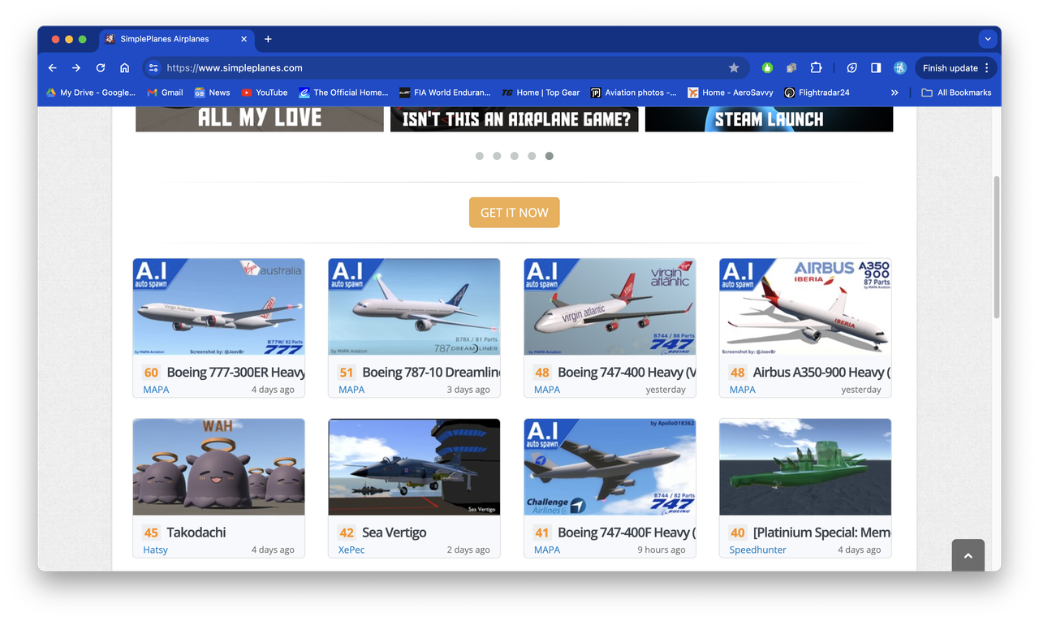Open the Virgin Atlantic 747 thumbnail
Viewport: 1039px width, 621px height.
[x=610, y=307]
